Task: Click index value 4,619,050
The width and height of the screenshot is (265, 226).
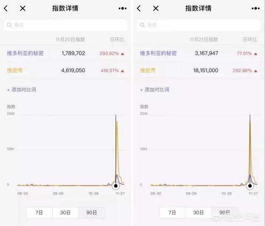Action: [73, 70]
